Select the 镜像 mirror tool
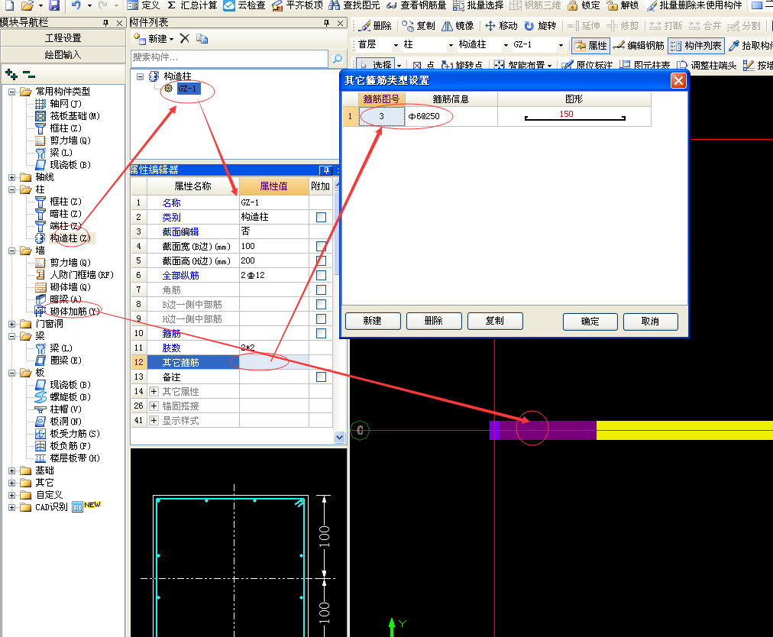This screenshot has height=637, width=773. tap(458, 26)
